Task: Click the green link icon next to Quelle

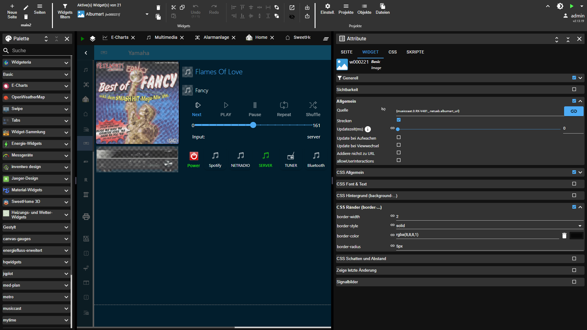Action: point(574,111)
